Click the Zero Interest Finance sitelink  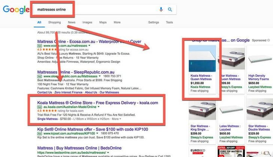tap(69, 92)
